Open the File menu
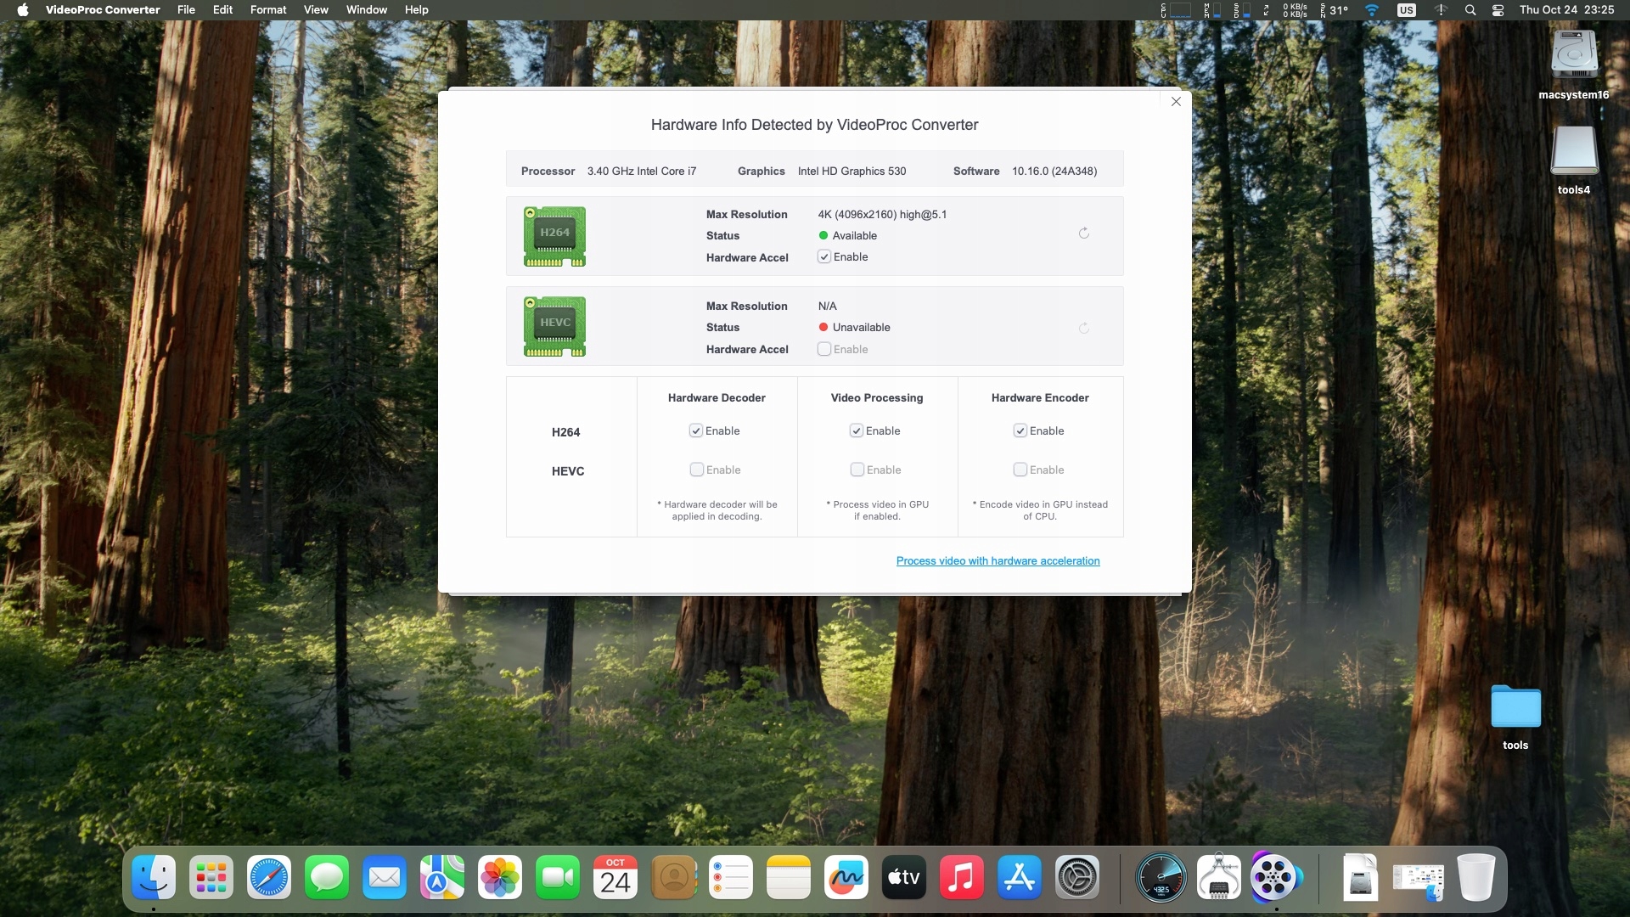 (x=186, y=10)
